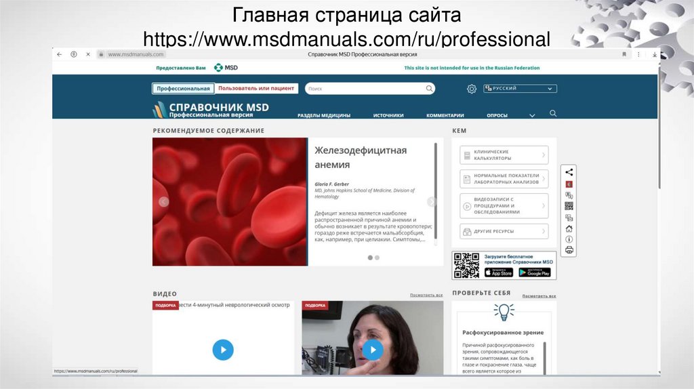
Task: Bookmark this page in the browser
Action: click(624, 54)
